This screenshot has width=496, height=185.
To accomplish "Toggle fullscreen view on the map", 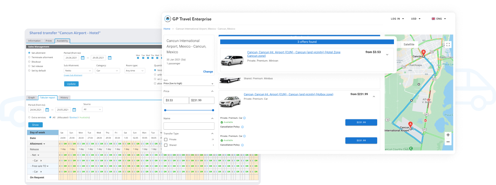I will [448, 44].
